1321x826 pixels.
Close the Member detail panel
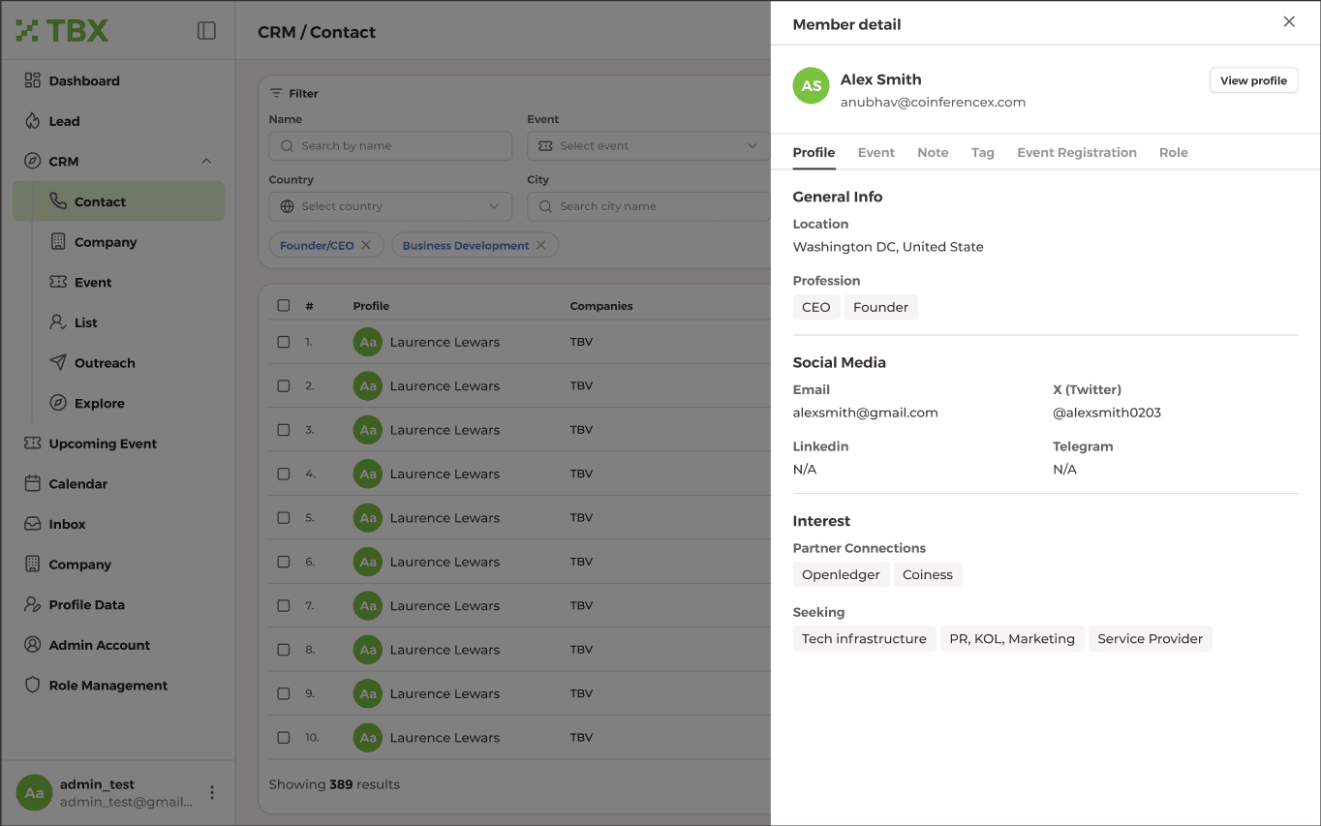pyautogui.click(x=1289, y=21)
